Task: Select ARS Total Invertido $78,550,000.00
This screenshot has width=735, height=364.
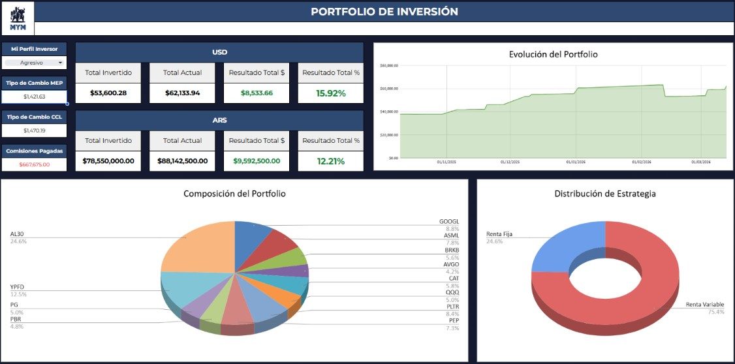Action: click(x=108, y=160)
